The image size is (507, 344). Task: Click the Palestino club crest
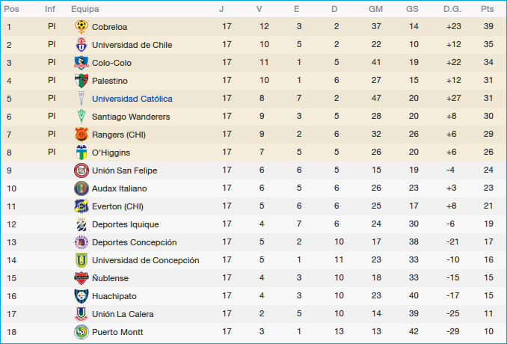[x=81, y=80]
